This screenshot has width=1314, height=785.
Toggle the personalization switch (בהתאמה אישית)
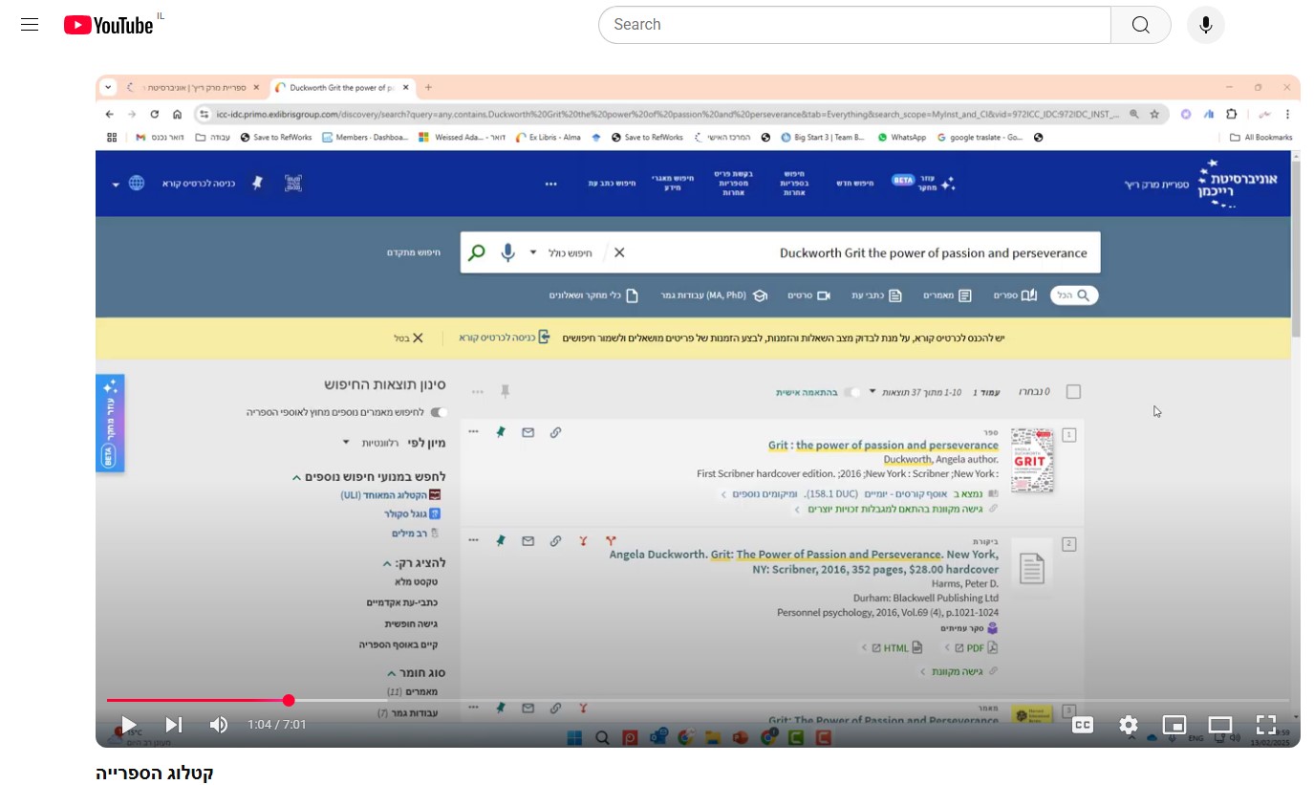click(x=853, y=392)
